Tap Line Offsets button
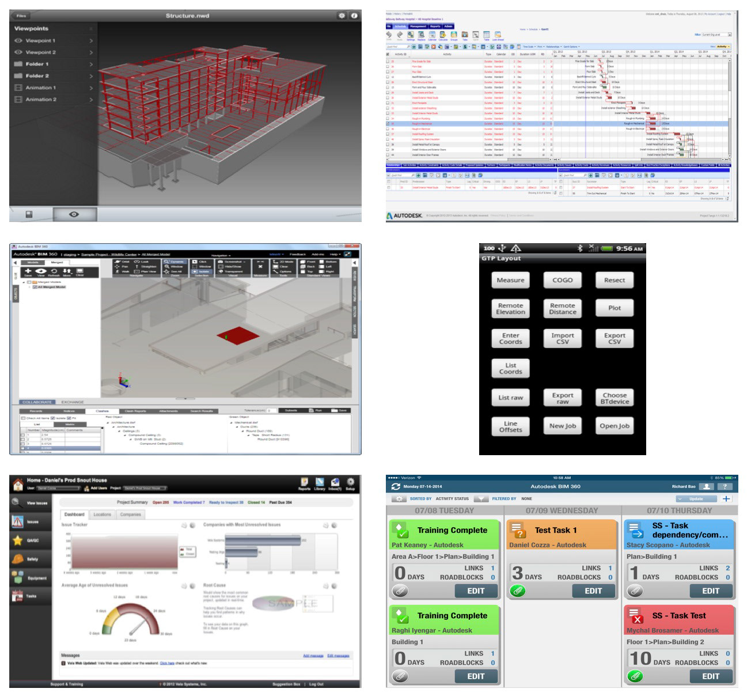Image resolution: width=751 pixels, height=696 pixels. (x=510, y=426)
